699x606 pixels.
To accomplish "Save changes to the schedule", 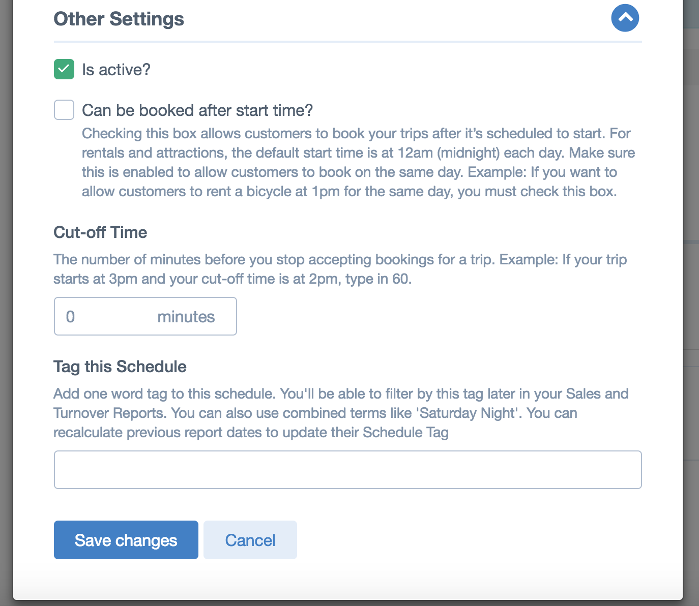I will [x=126, y=540].
